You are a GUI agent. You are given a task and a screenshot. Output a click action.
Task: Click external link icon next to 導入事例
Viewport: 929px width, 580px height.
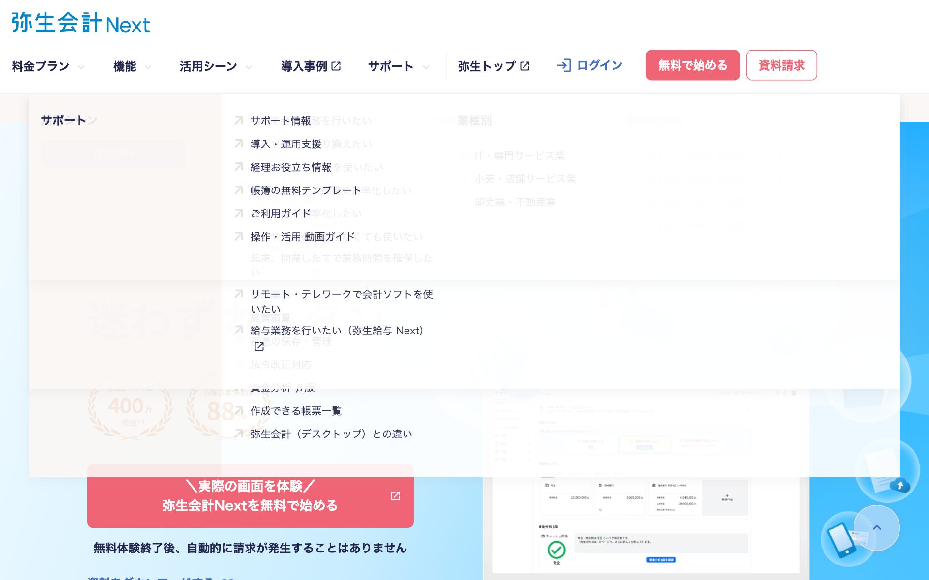tap(336, 66)
